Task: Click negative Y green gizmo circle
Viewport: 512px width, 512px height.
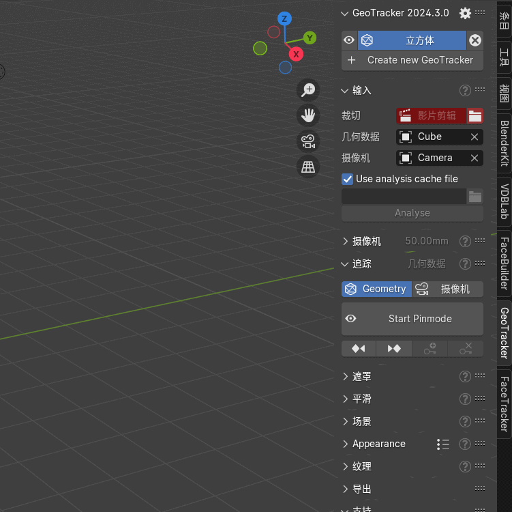Action: (260, 48)
